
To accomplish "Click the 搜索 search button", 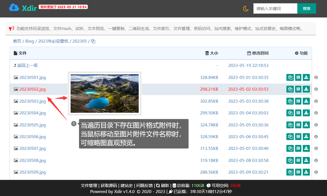I will (307, 8).
